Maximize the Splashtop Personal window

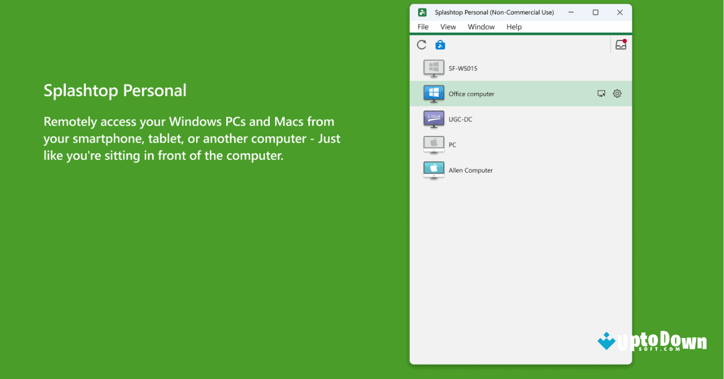click(595, 12)
